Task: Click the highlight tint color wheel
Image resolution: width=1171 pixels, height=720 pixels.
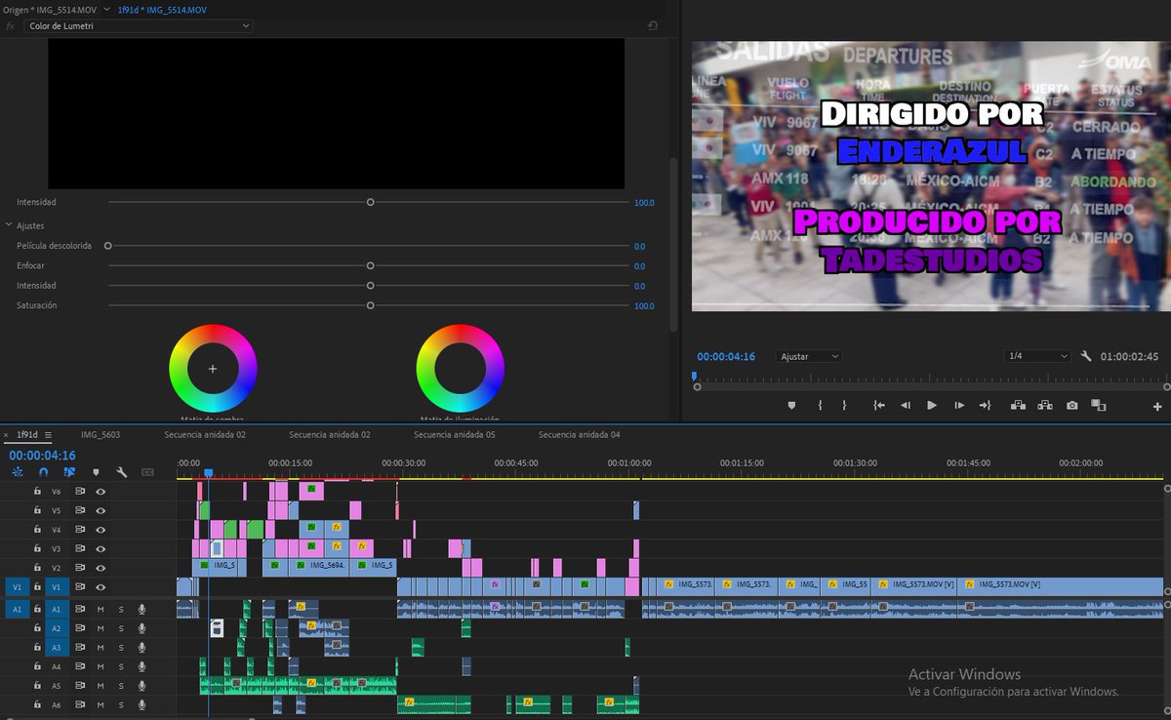Action: point(460,368)
